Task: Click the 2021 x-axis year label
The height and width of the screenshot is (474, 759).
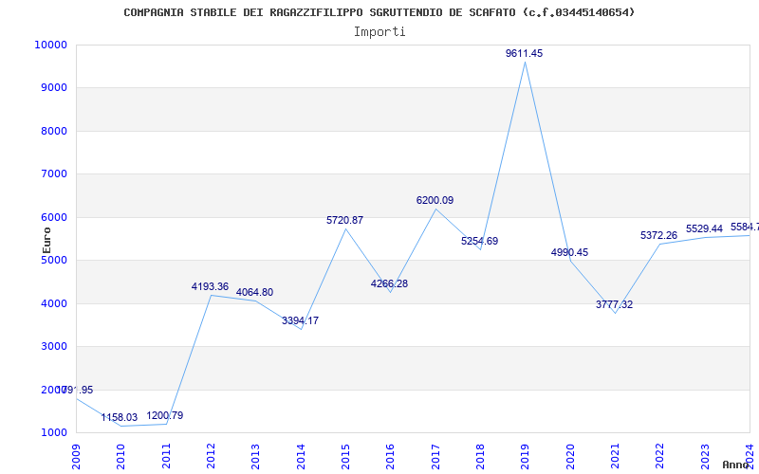Action: point(615,457)
